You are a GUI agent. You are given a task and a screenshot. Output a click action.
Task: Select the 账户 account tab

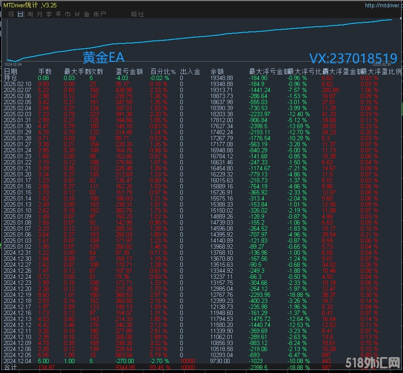pos(100,14)
